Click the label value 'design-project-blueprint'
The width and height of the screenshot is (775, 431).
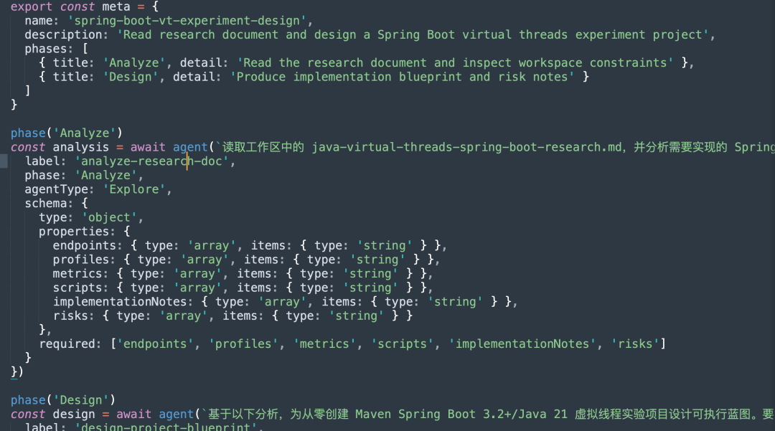click(166, 427)
